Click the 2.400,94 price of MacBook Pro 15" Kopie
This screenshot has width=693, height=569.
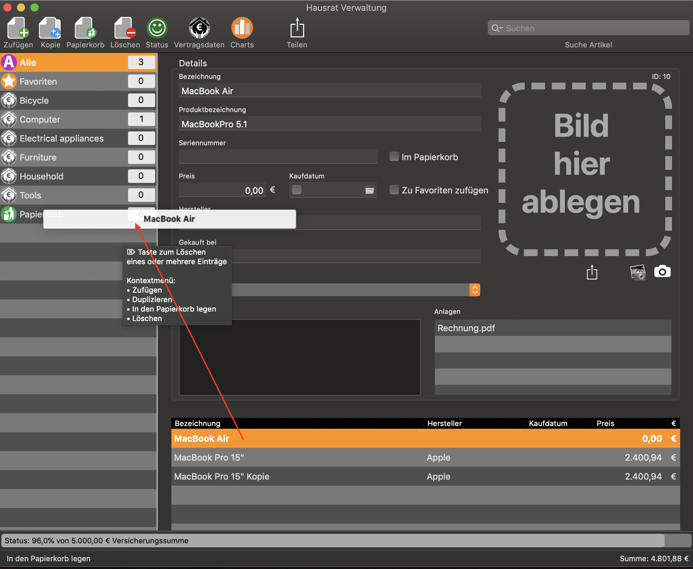click(643, 476)
